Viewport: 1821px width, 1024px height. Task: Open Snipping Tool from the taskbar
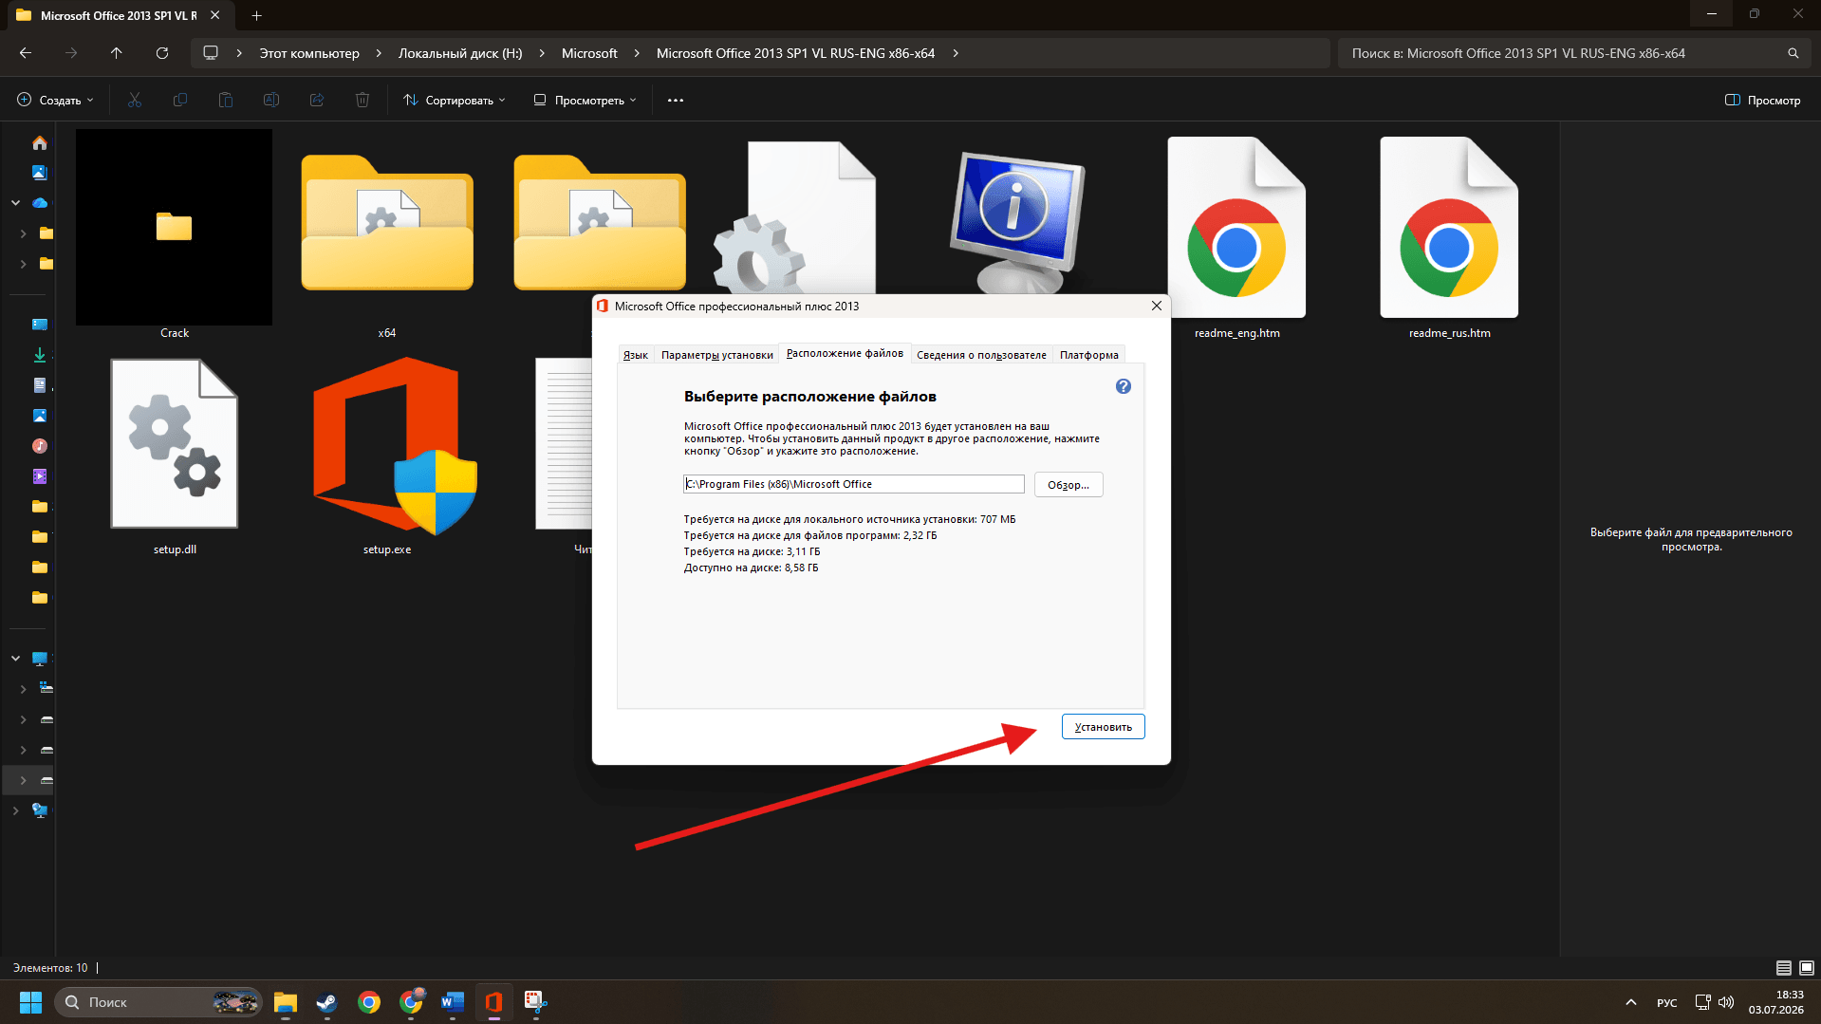pyautogui.click(x=536, y=1002)
